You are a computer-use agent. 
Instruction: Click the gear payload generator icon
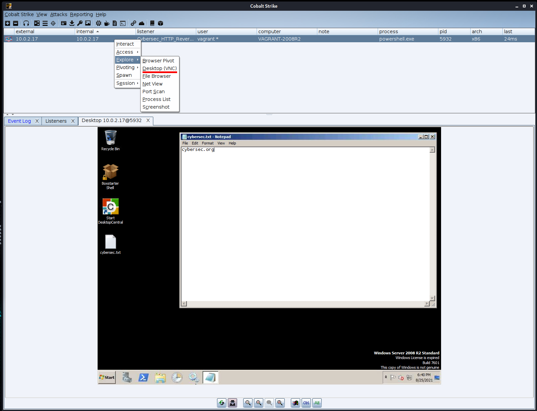pos(99,23)
